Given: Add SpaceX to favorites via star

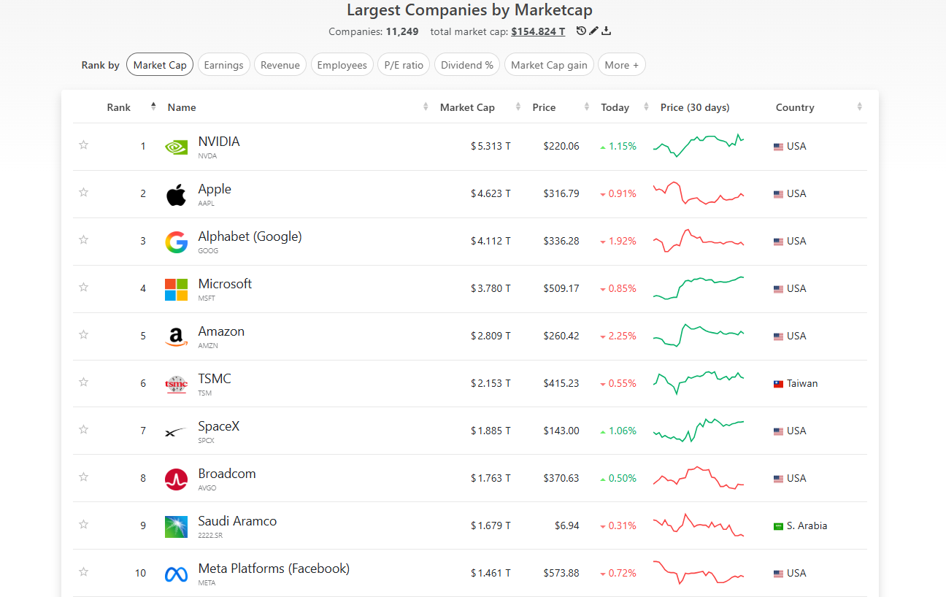Looking at the screenshot, I should click(x=83, y=429).
